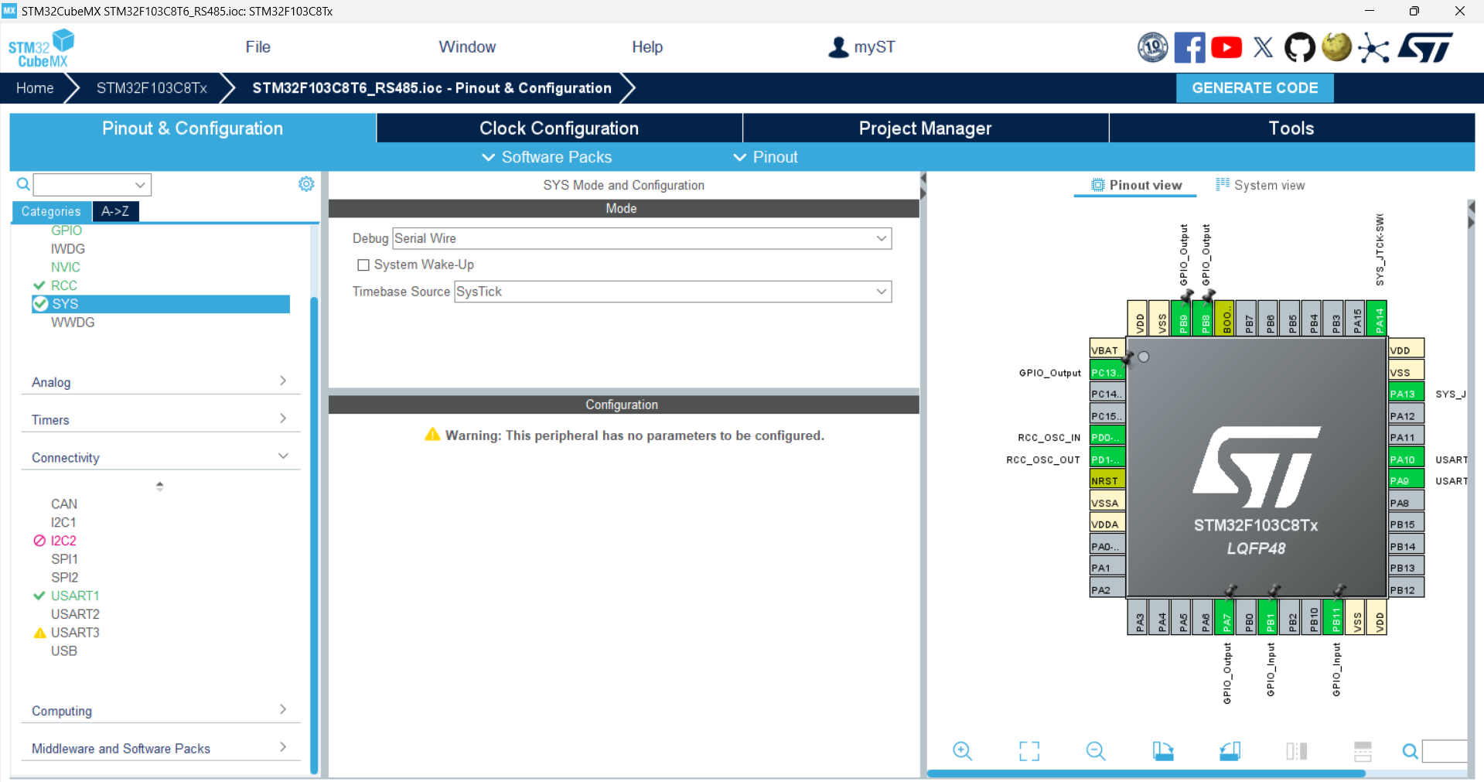Image resolution: width=1484 pixels, height=782 pixels.
Task: Zoom in on the pinout view
Action: click(962, 750)
